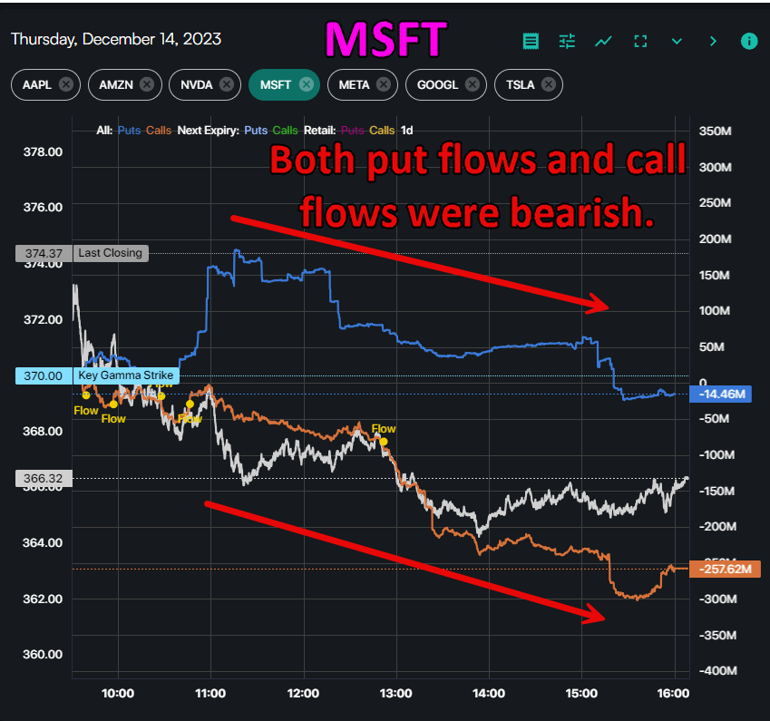Screen dimensions: 770x721
Task: Click the 12:00 time axis label
Action: click(x=303, y=693)
